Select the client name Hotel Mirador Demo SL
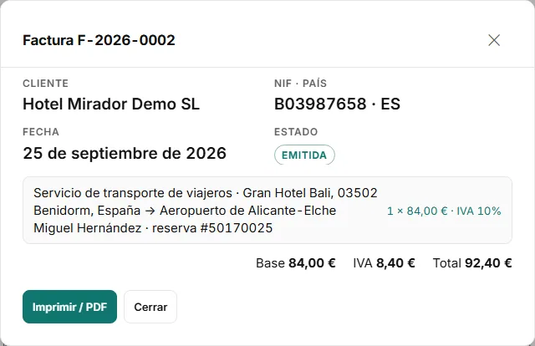The height and width of the screenshot is (346, 535). 111,104
